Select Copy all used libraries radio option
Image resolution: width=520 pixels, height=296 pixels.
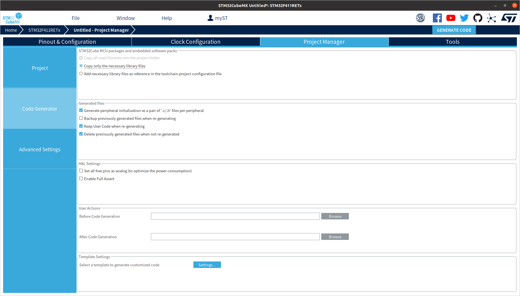[x=81, y=58]
